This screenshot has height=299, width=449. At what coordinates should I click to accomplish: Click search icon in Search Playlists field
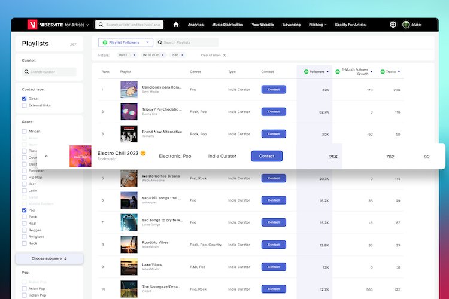pos(160,42)
